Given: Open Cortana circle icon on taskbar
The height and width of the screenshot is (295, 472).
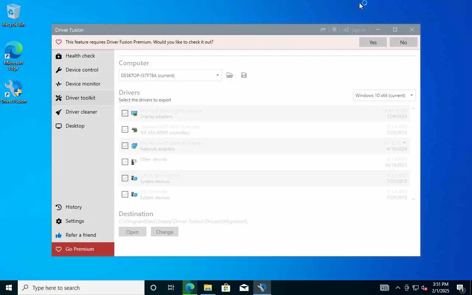Looking at the screenshot, I should coord(153,288).
